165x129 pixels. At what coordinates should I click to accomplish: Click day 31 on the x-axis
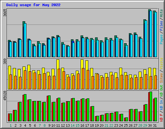click(x=155, y=125)
